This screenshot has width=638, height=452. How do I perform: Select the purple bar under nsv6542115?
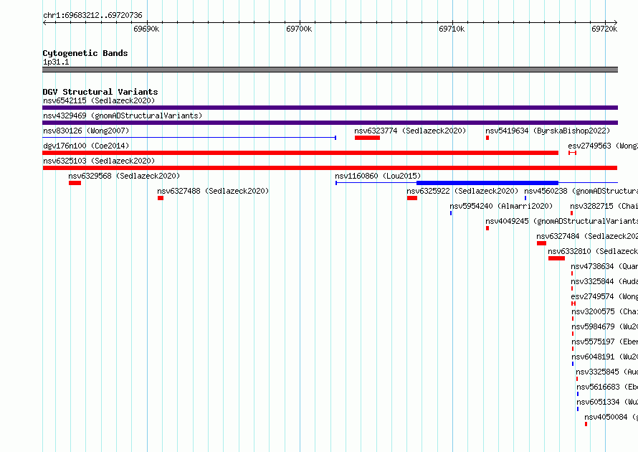tap(330, 108)
